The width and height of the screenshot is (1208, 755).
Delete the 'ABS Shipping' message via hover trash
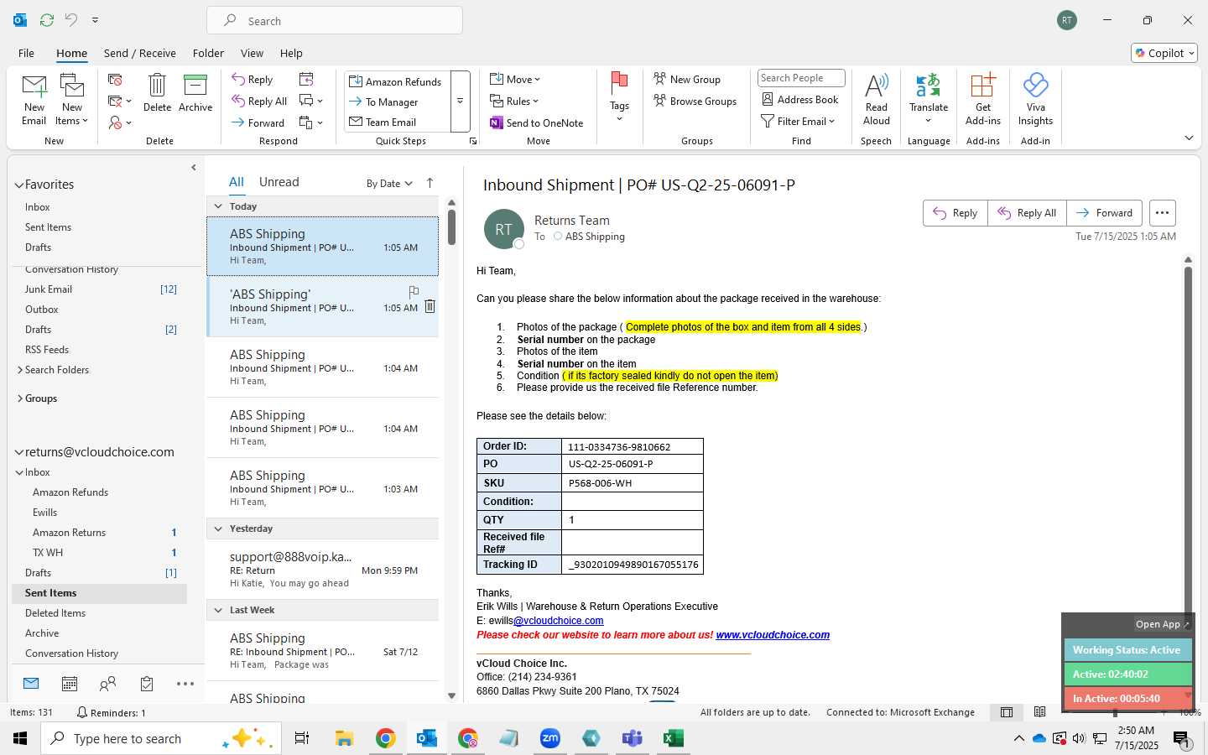coord(430,306)
